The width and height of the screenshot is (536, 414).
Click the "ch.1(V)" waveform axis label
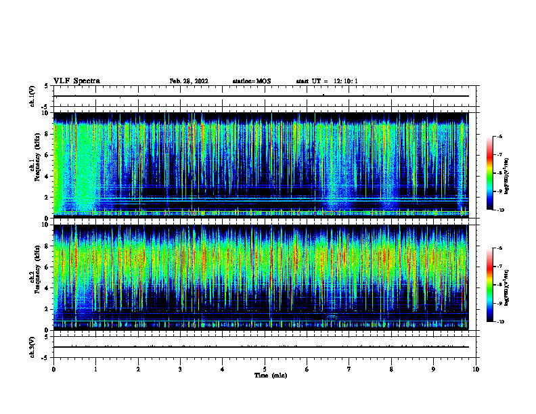click(32, 96)
